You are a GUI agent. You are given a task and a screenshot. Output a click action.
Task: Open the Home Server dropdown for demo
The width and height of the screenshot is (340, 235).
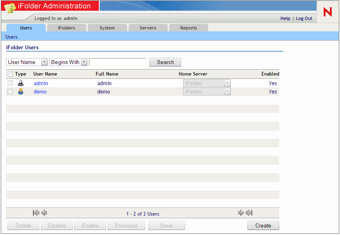coord(207,91)
